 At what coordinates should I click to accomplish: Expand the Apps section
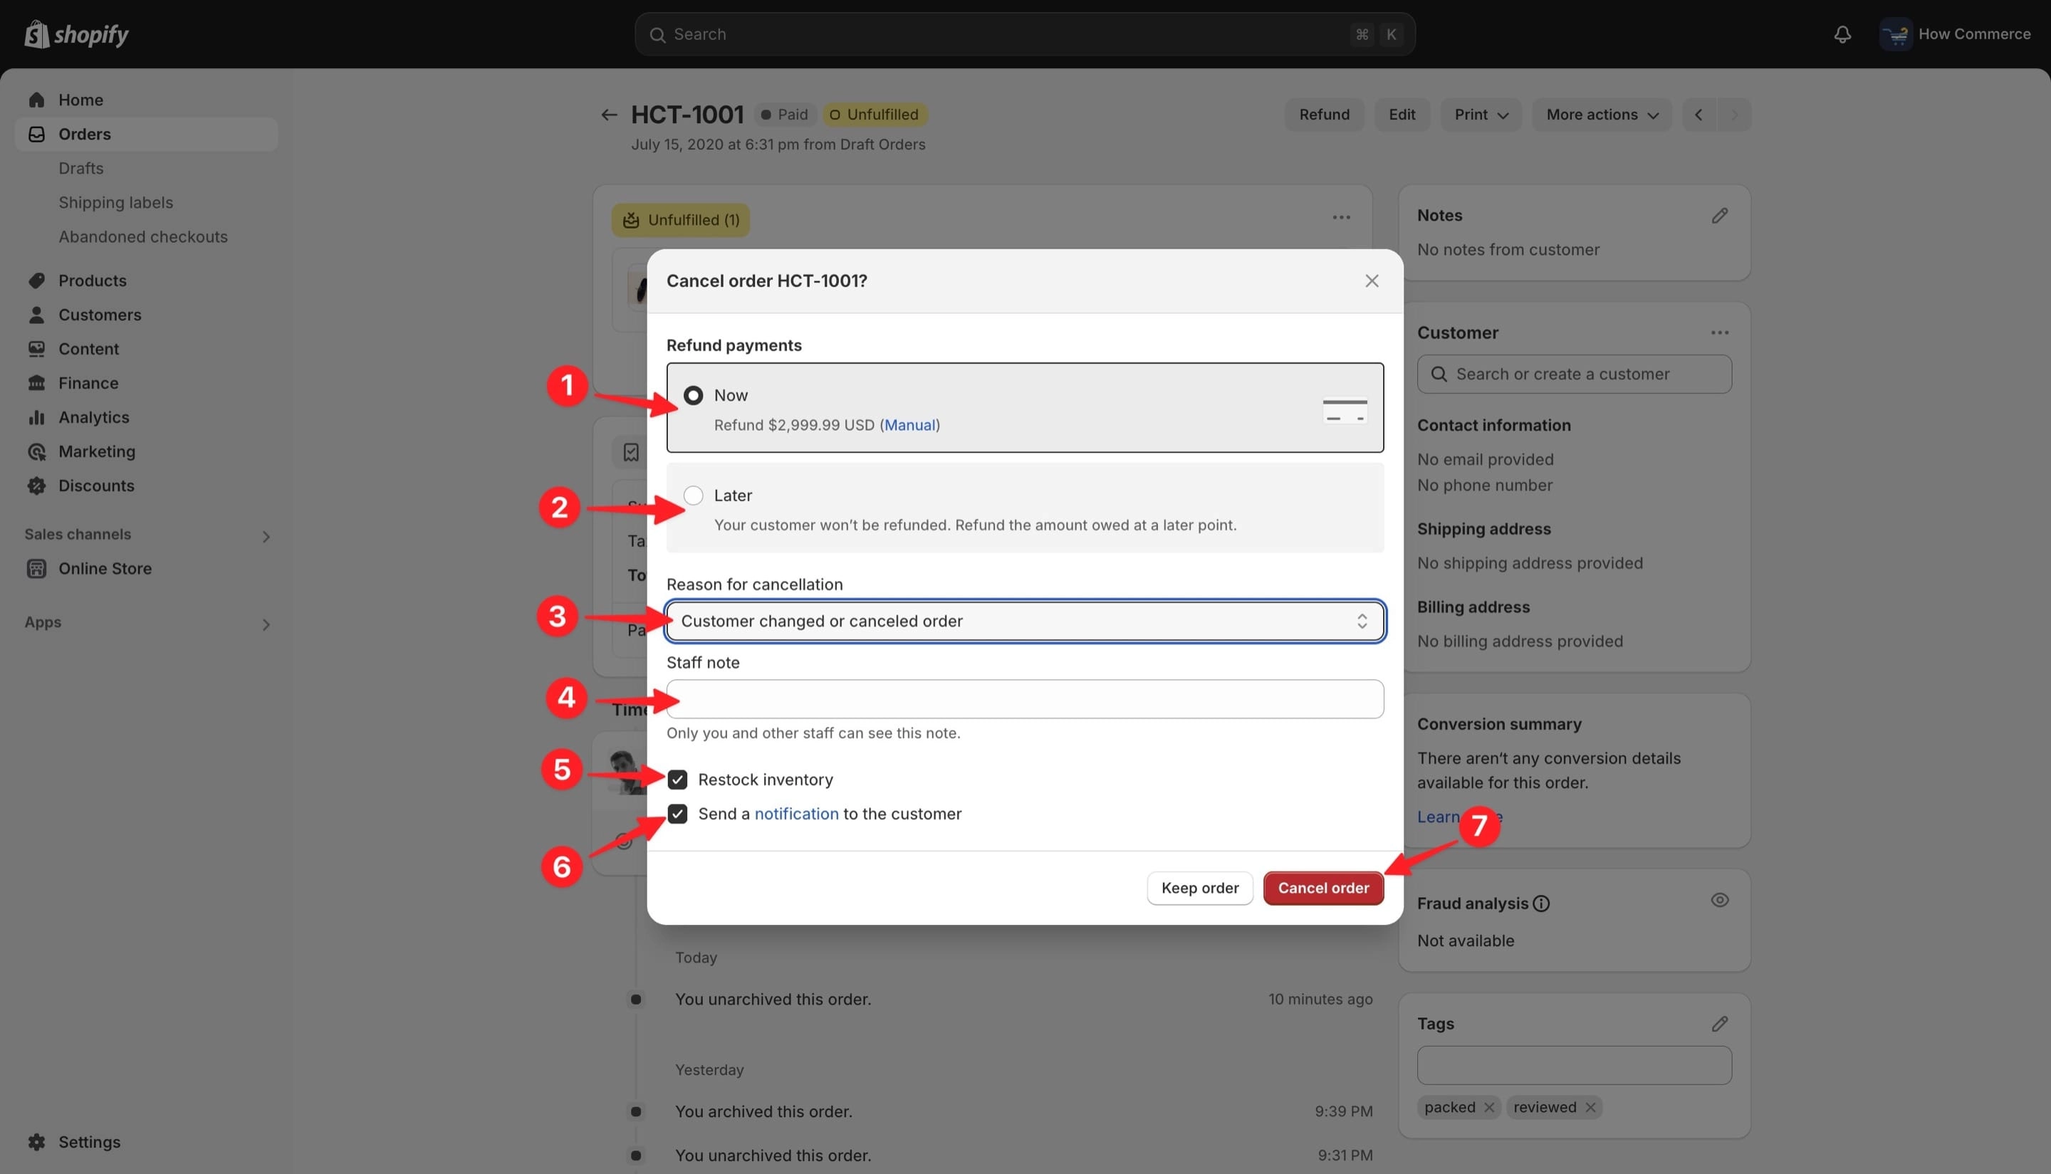click(x=266, y=624)
